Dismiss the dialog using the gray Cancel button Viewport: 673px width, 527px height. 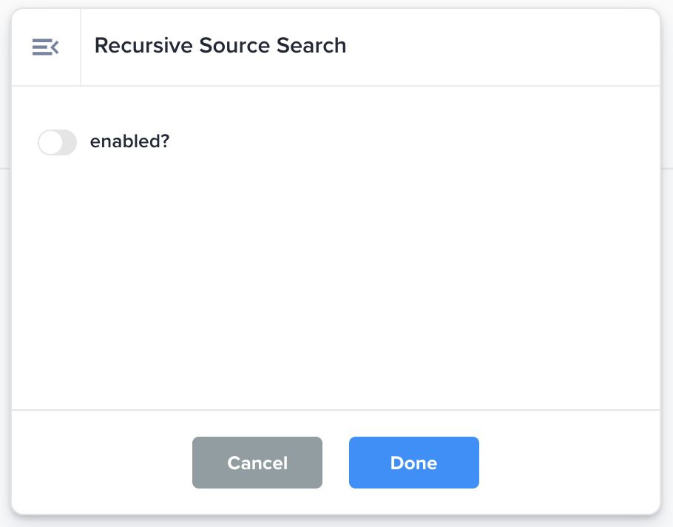[x=257, y=463]
